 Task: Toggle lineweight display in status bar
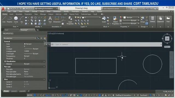pos(71,95)
